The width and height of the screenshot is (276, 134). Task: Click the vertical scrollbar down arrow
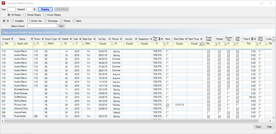273,117
